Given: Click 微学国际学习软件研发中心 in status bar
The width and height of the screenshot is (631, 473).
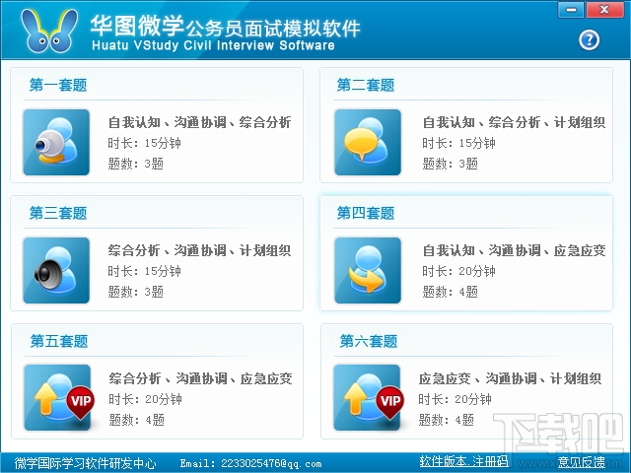Looking at the screenshot, I should click(x=85, y=463).
